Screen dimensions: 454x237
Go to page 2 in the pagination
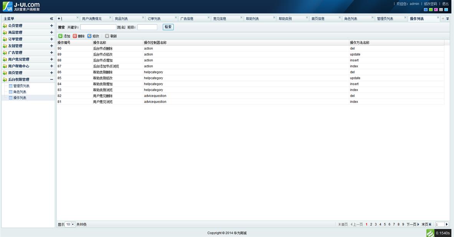(x=371, y=224)
